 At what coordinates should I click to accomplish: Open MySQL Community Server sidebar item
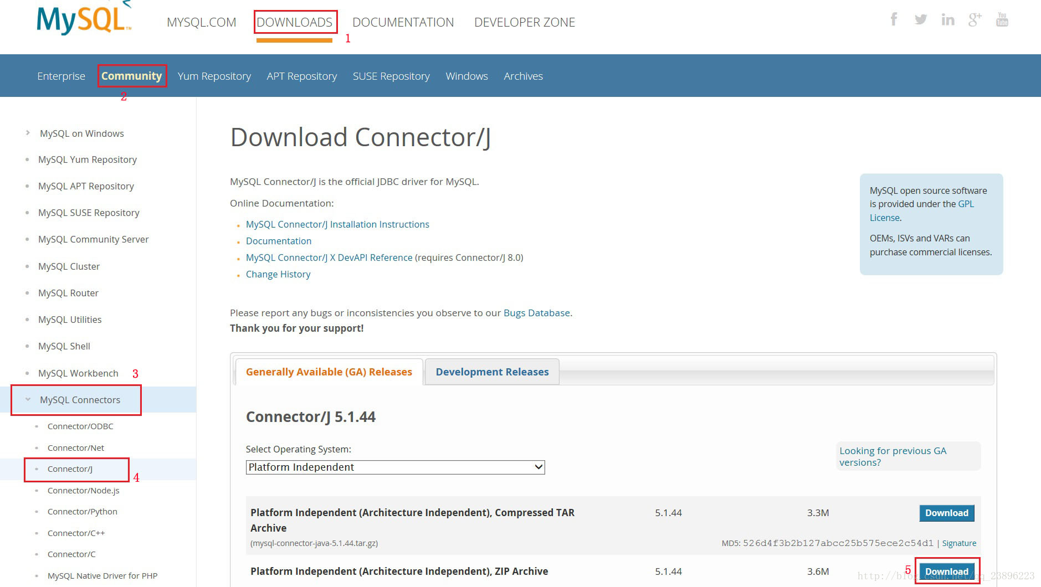tap(94, 239)
